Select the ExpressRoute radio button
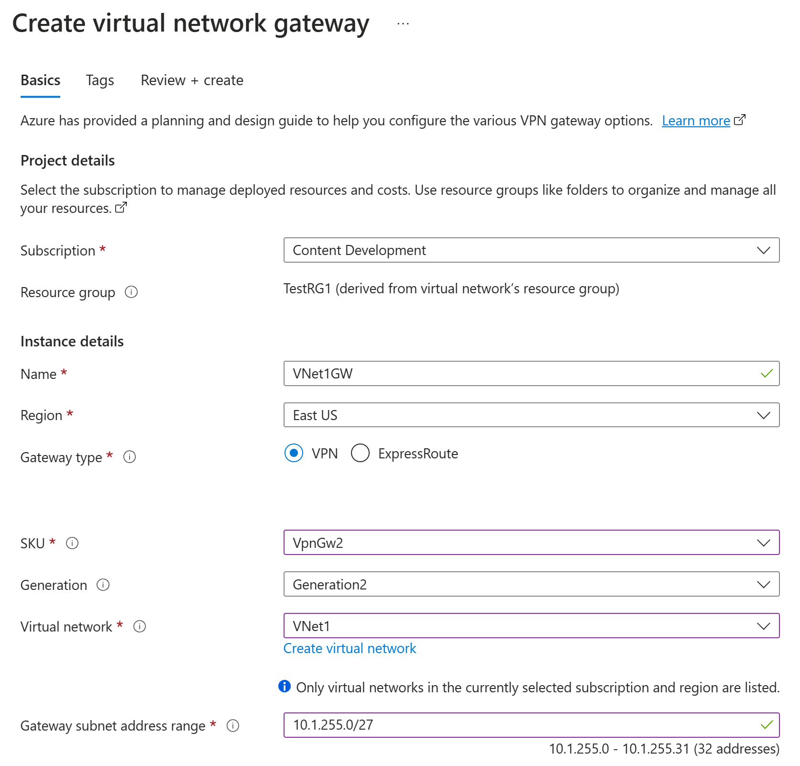 coord(360,453)
